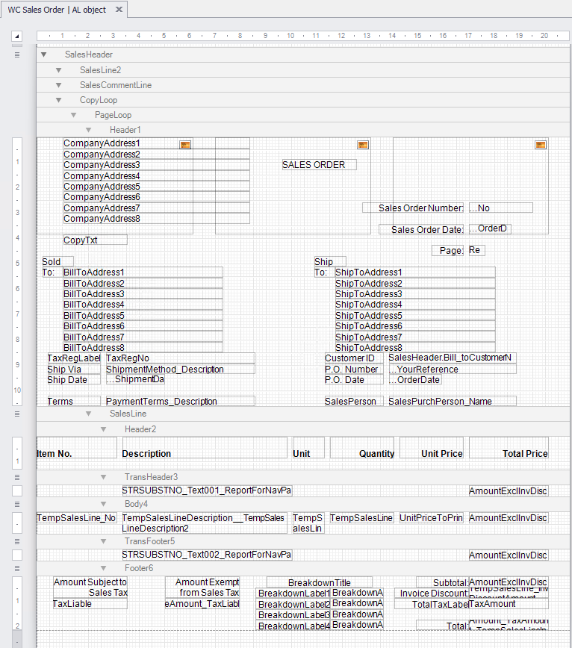Click the ruler corner select-all button
572x648 pixels.
[x=17, y=36]
